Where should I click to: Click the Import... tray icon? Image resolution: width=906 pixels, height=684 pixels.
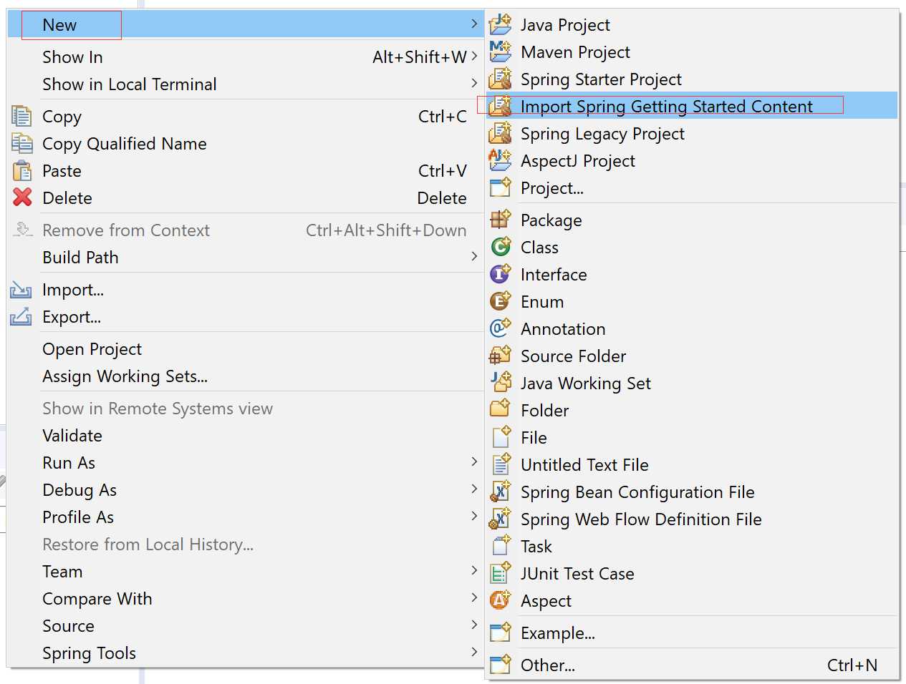[21, 290]
